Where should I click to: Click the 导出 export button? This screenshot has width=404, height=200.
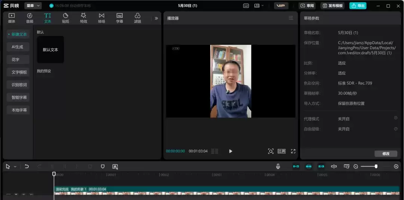point(358,6)
